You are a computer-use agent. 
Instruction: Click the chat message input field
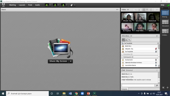138,85
